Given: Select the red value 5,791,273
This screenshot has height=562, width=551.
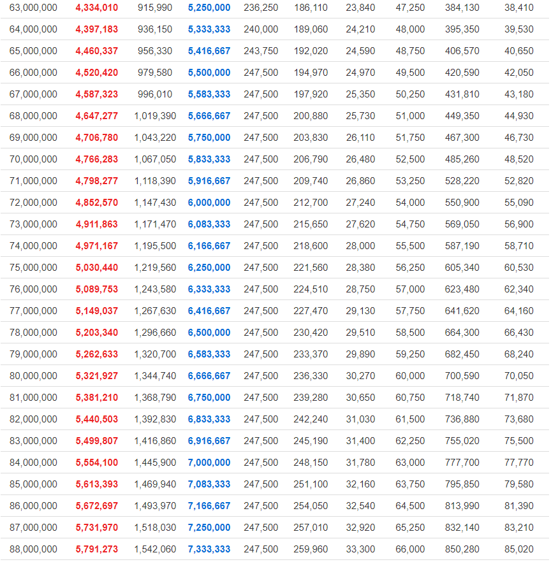Looking at the screenshot, I should point(97,549).
